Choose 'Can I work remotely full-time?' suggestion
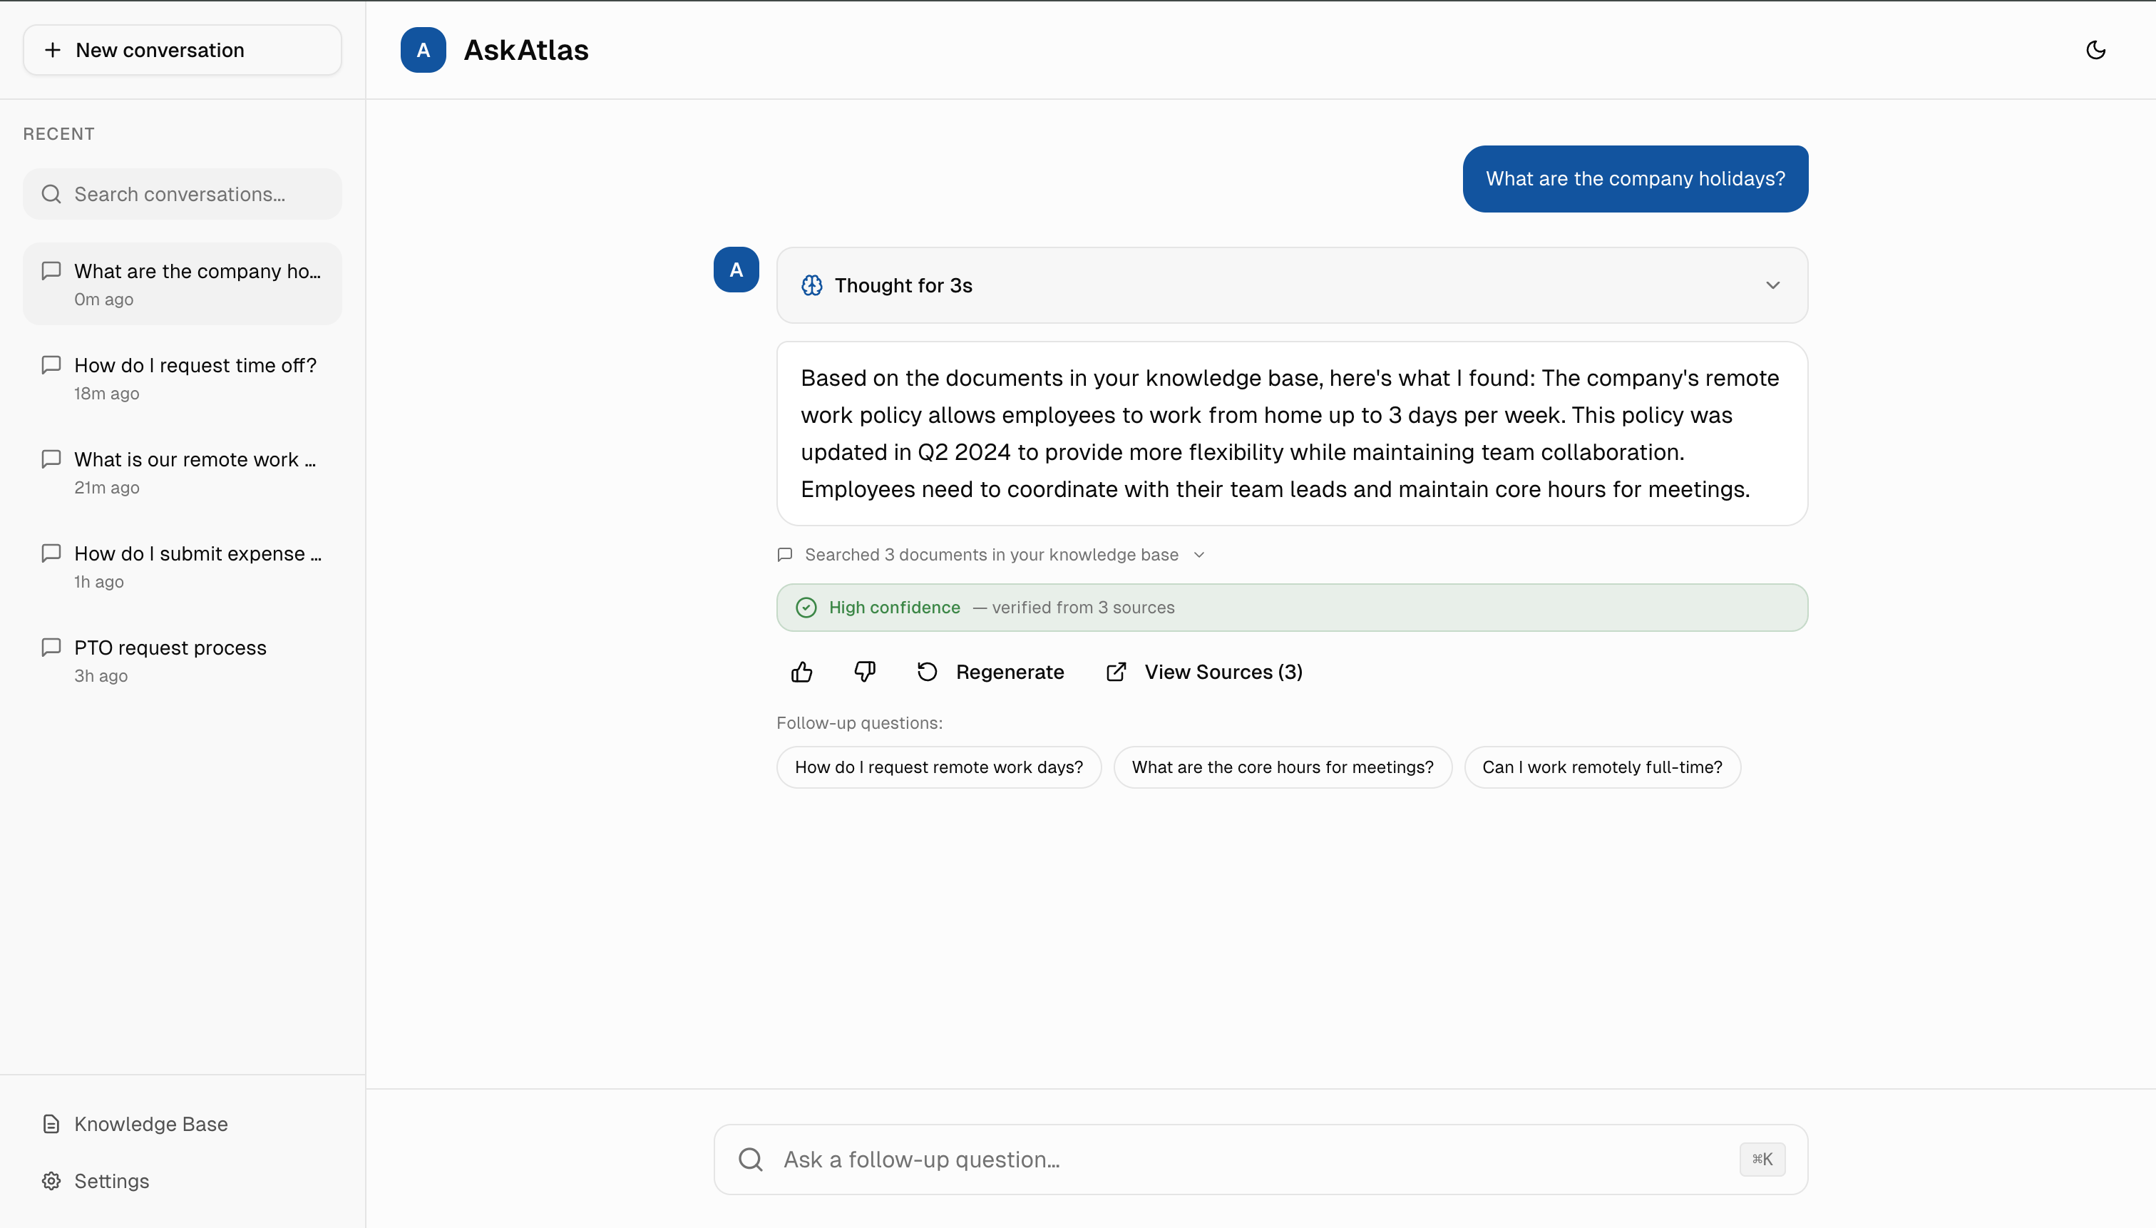The width and height of the screenshot is (2156, 1228). pos(1601,767)
